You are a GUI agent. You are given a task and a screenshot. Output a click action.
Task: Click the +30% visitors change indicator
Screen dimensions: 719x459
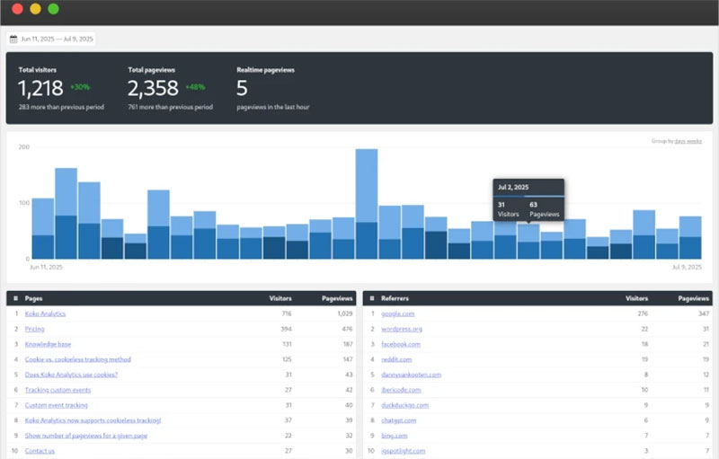[80, 87]
